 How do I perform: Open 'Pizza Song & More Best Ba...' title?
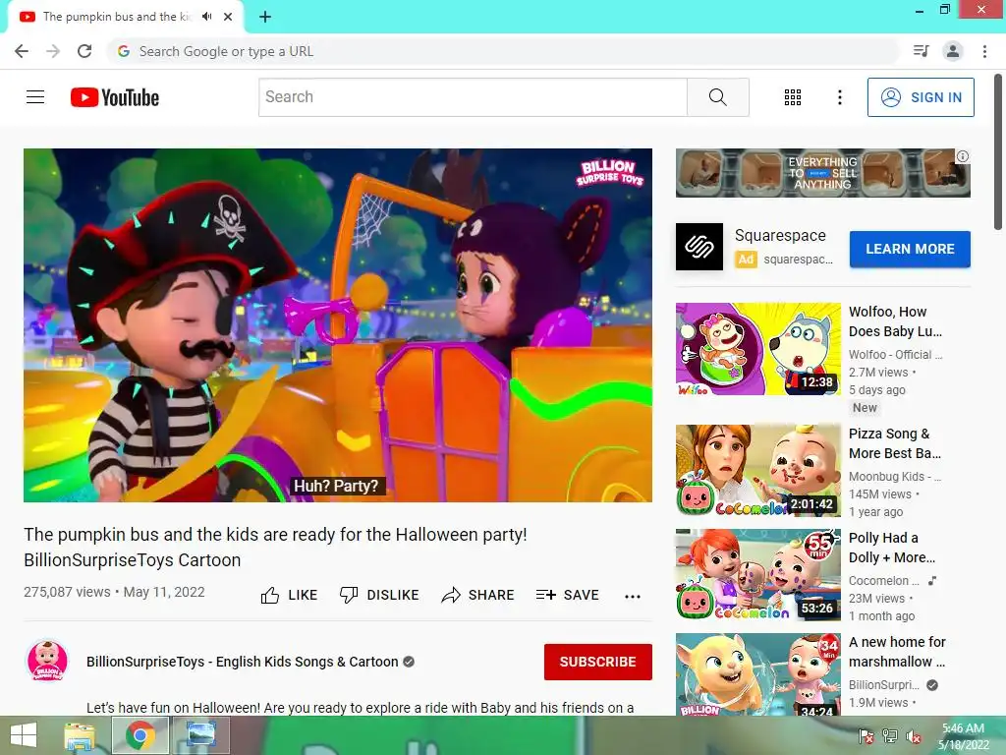click(895, 443)
